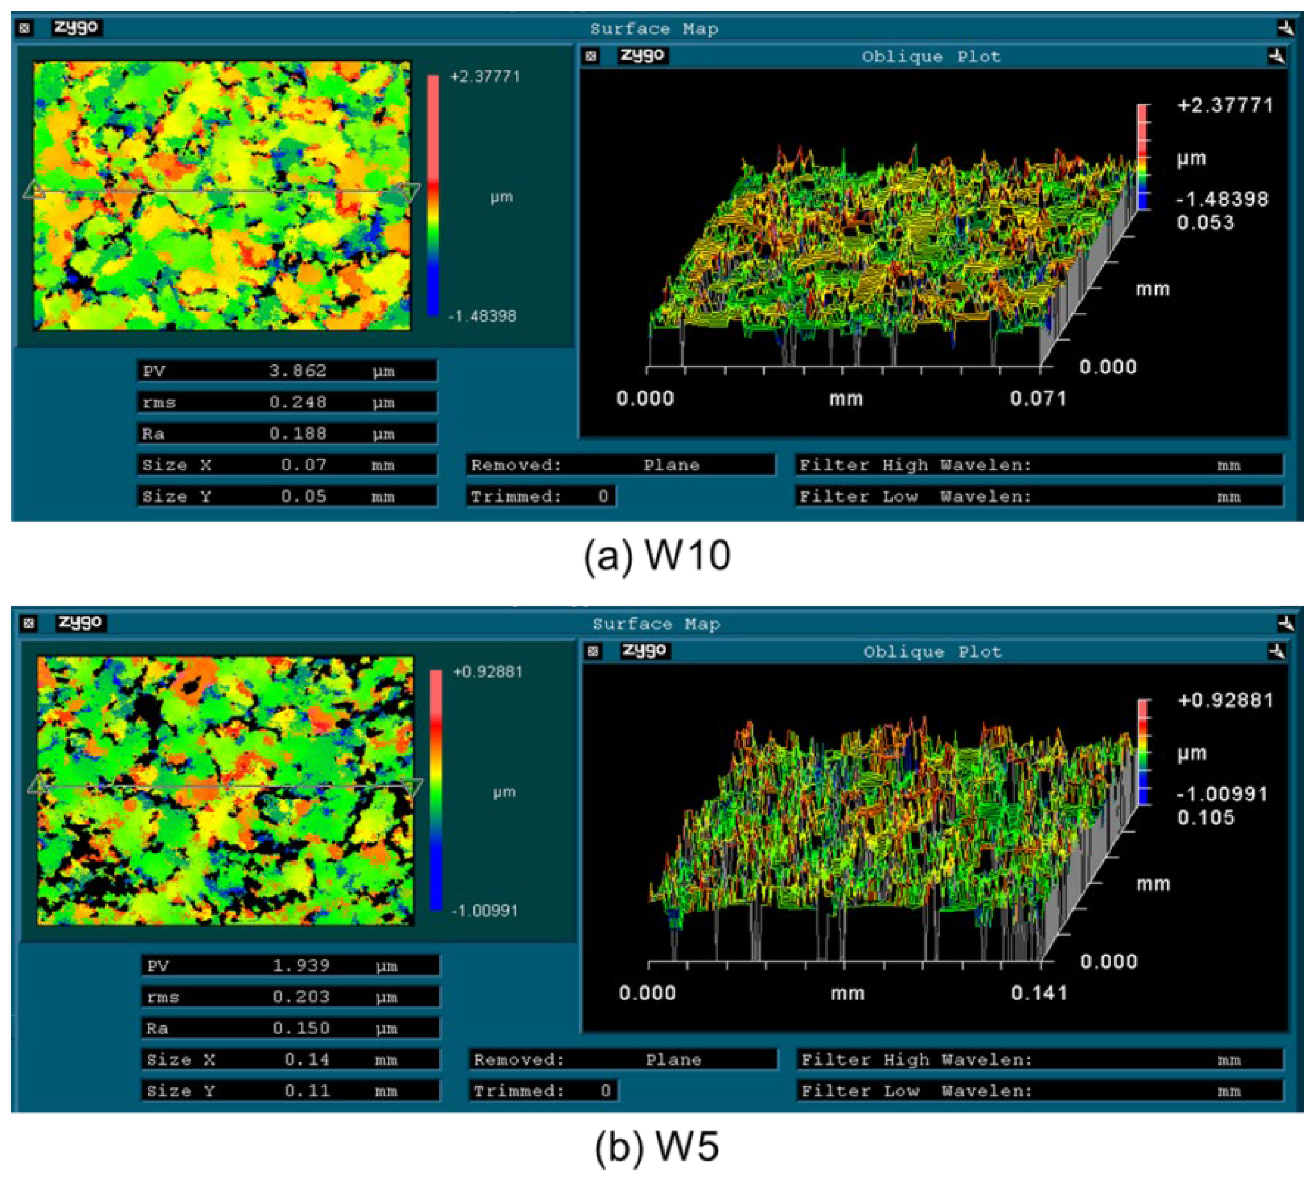Click the box icon in the Oblique Plot title bar with 0.141 axis

coord(593,651)
